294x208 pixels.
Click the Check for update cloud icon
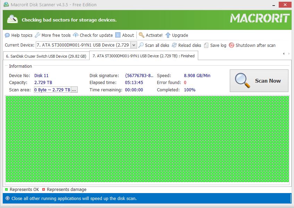click(x=76, y=35)
